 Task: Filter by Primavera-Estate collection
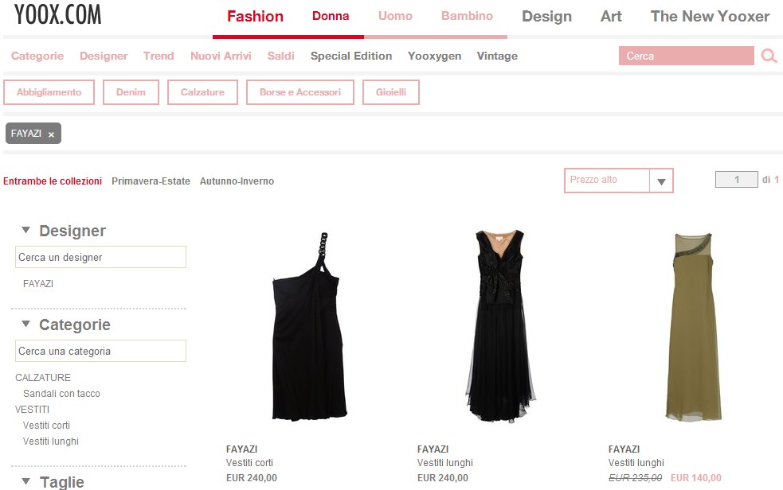[151, 181]
